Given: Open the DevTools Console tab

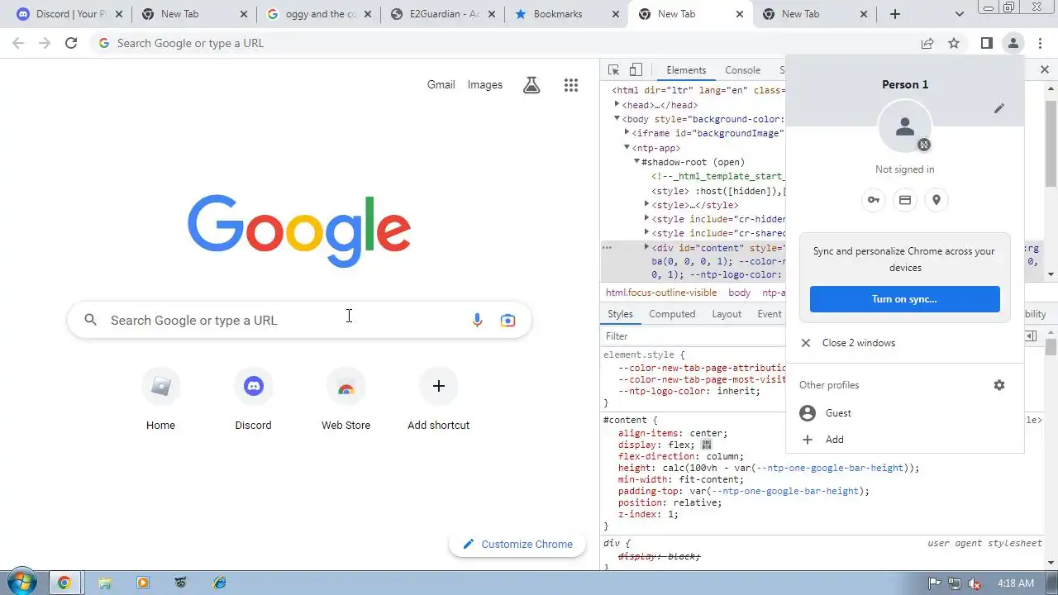Looking at the screenshot, I should pos(742,70).
